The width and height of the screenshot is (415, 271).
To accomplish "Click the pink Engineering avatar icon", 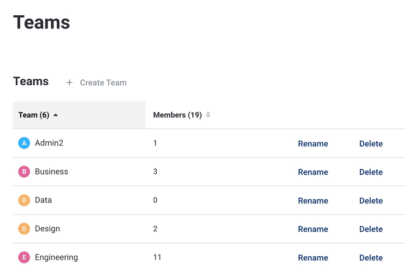I will (24, 258).
